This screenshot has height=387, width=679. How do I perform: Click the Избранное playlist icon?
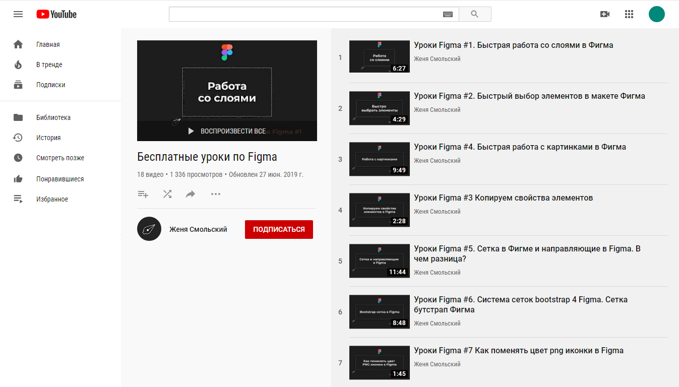[x=18, y=199]
